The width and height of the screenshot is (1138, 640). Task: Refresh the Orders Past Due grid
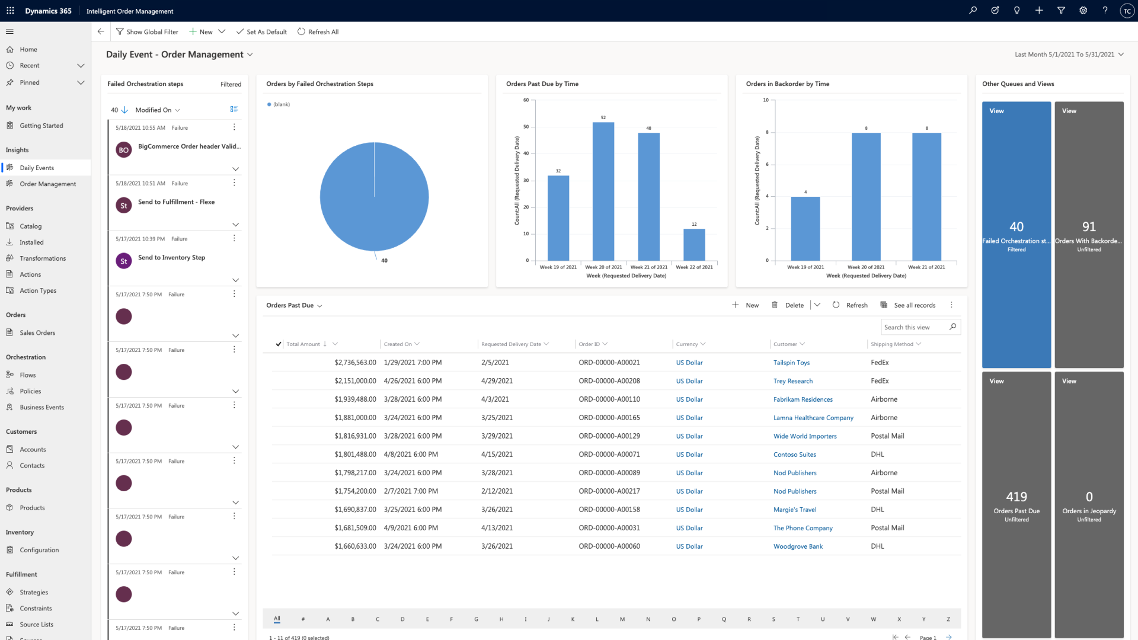pyautogui.click(x=850, y=305)
